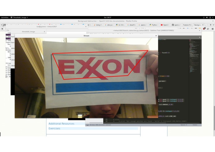
Task: Switch to the '12. Virtu' Firefox tab
Action: pos(120,25)
